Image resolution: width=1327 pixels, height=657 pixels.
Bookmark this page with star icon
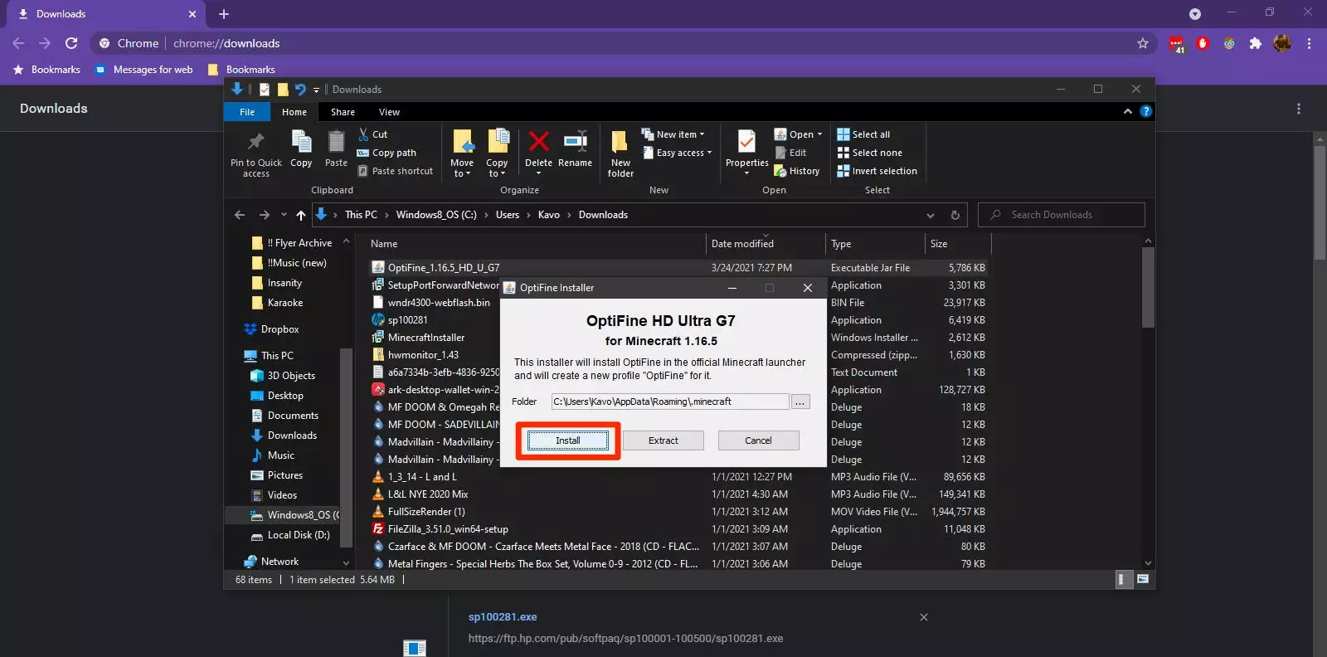click(1143, 43)
